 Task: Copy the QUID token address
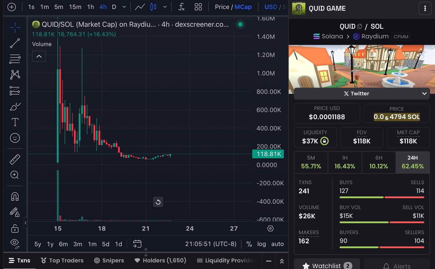(x=360, y=26)
